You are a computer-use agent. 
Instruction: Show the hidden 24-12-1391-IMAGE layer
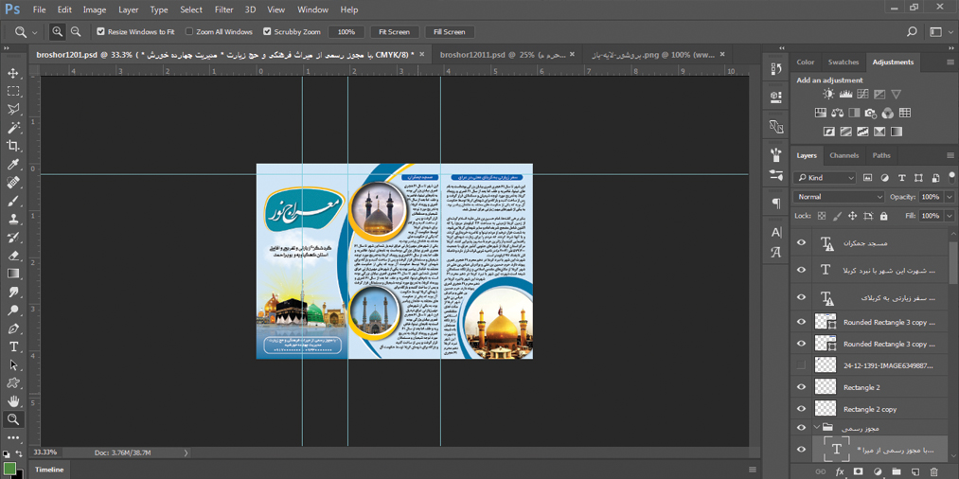click(801, 365)
